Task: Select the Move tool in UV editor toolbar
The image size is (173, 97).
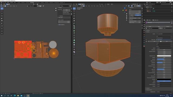Action: 2,13
